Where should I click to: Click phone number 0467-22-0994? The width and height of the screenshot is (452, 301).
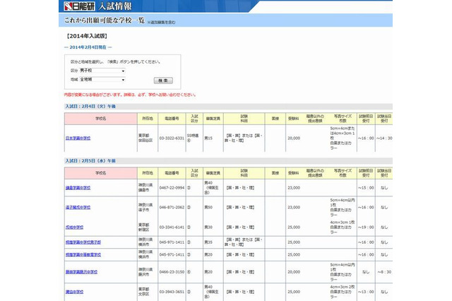point(172,188)
